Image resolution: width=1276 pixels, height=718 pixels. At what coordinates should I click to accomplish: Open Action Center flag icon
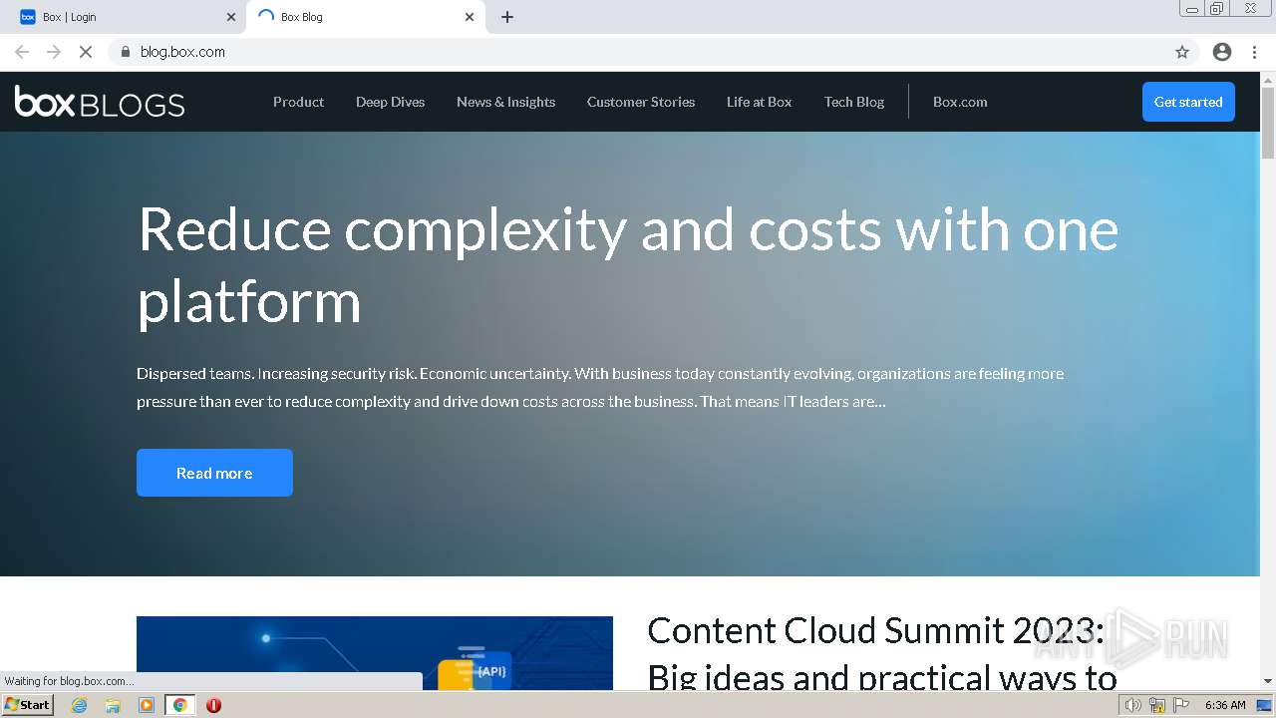[x=1181, y=705]
